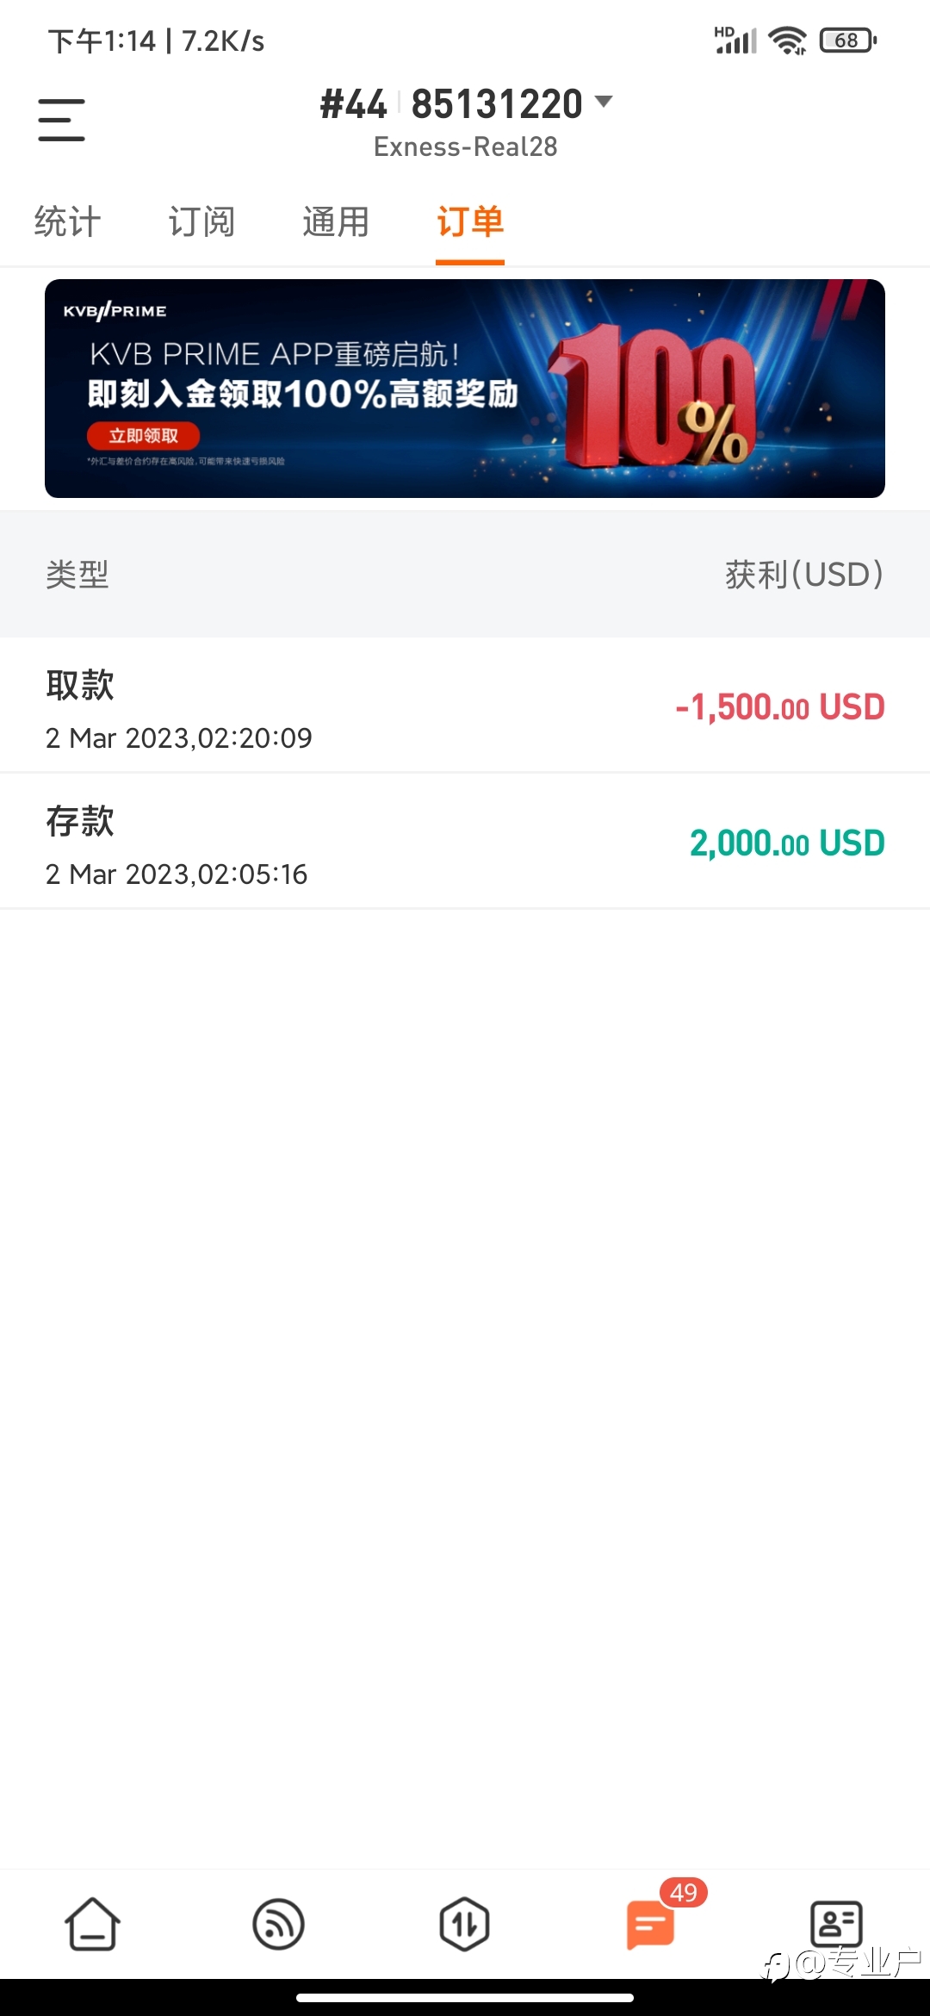Tap the Exness-Real28 server label
The width and height of the screenshot is (930, 2016).
[465, 146]
